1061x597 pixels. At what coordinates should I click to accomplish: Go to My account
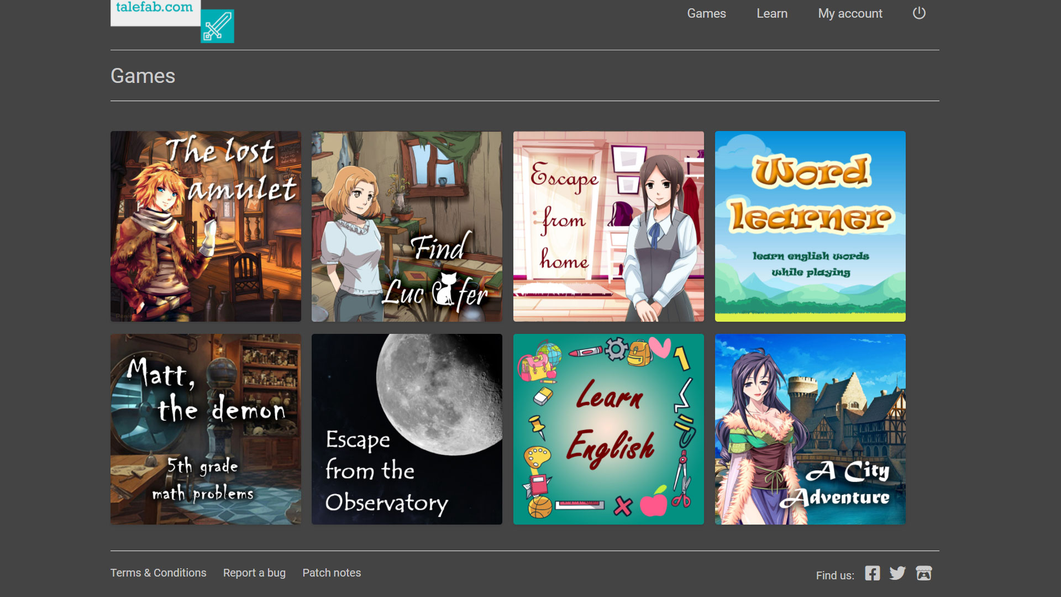[850, 13]
